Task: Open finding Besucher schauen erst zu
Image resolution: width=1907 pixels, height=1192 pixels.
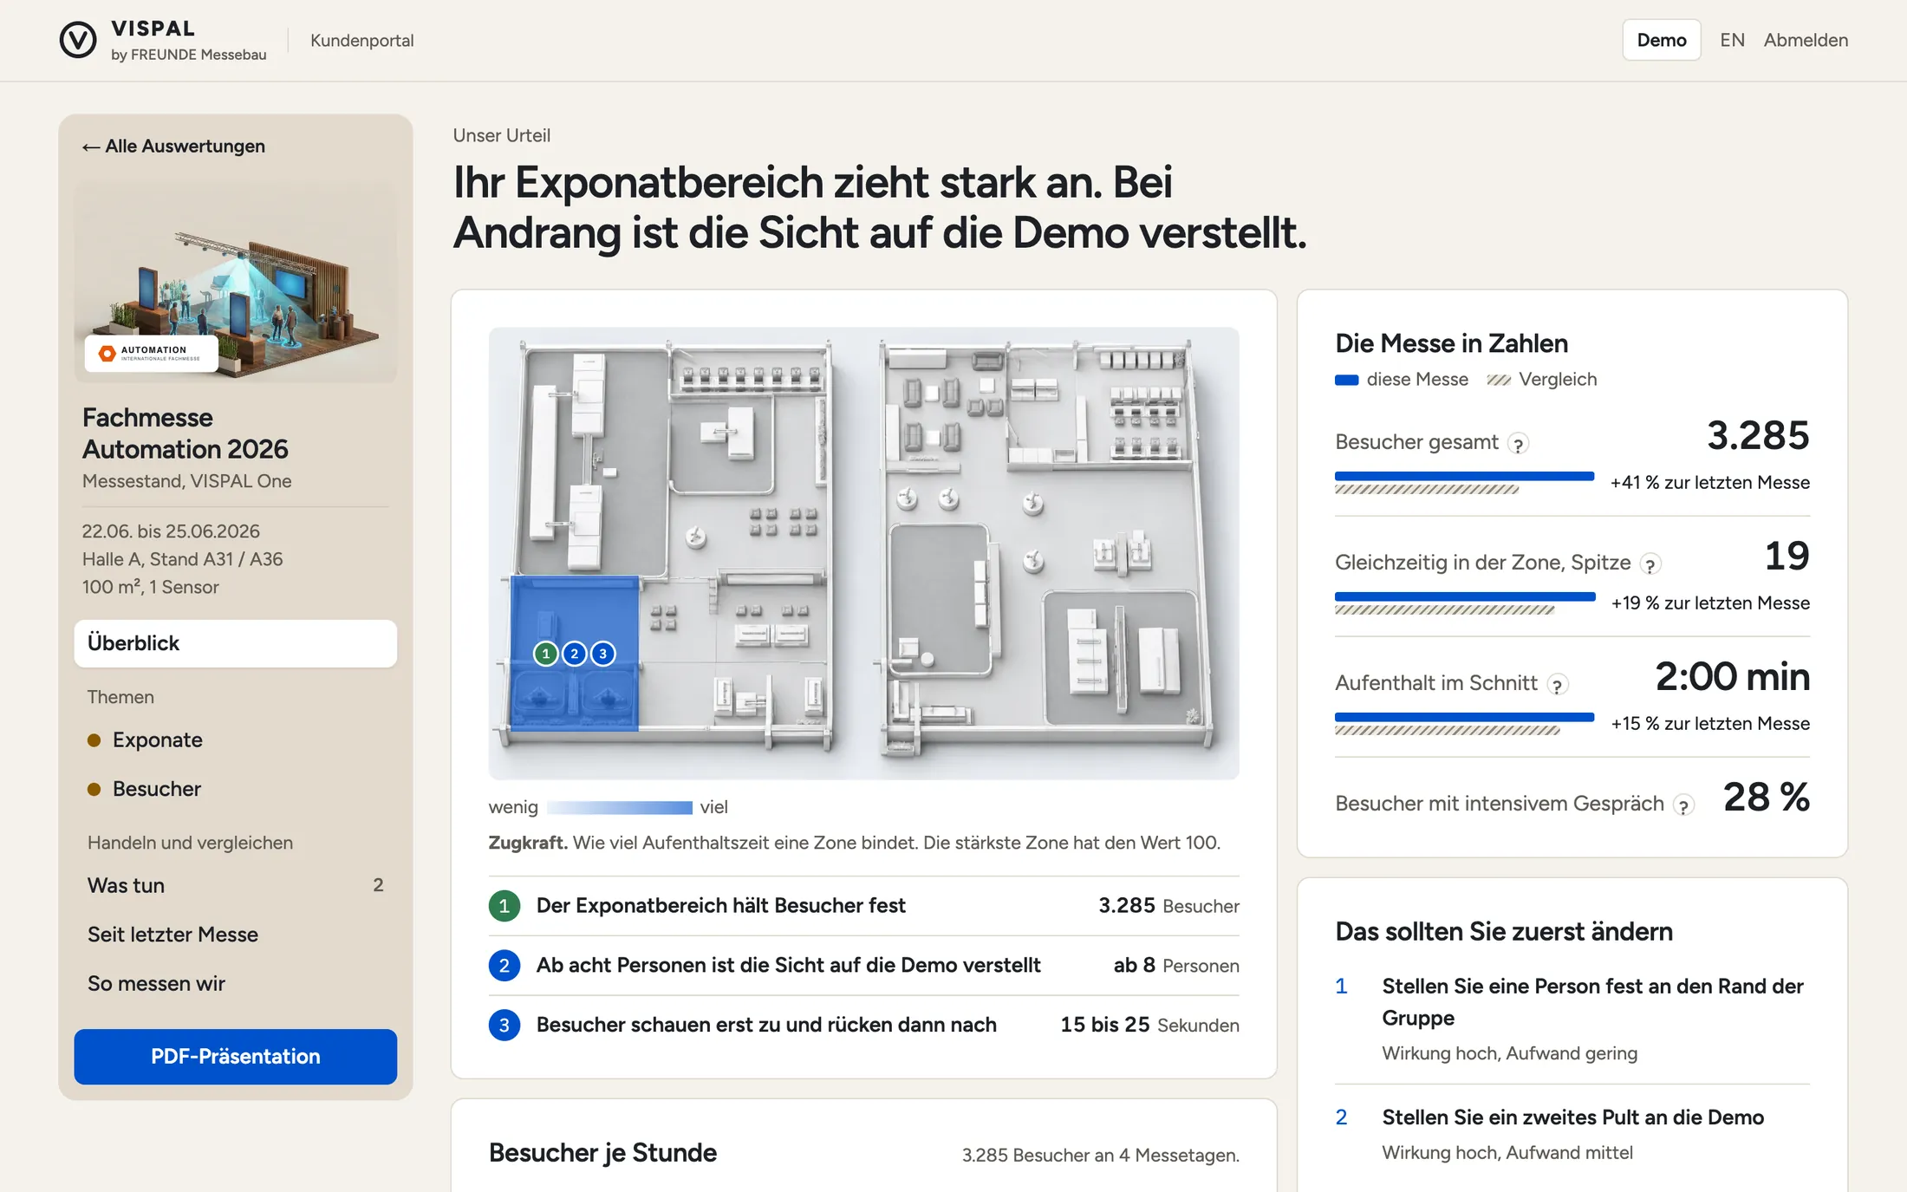Action: 864,1026
